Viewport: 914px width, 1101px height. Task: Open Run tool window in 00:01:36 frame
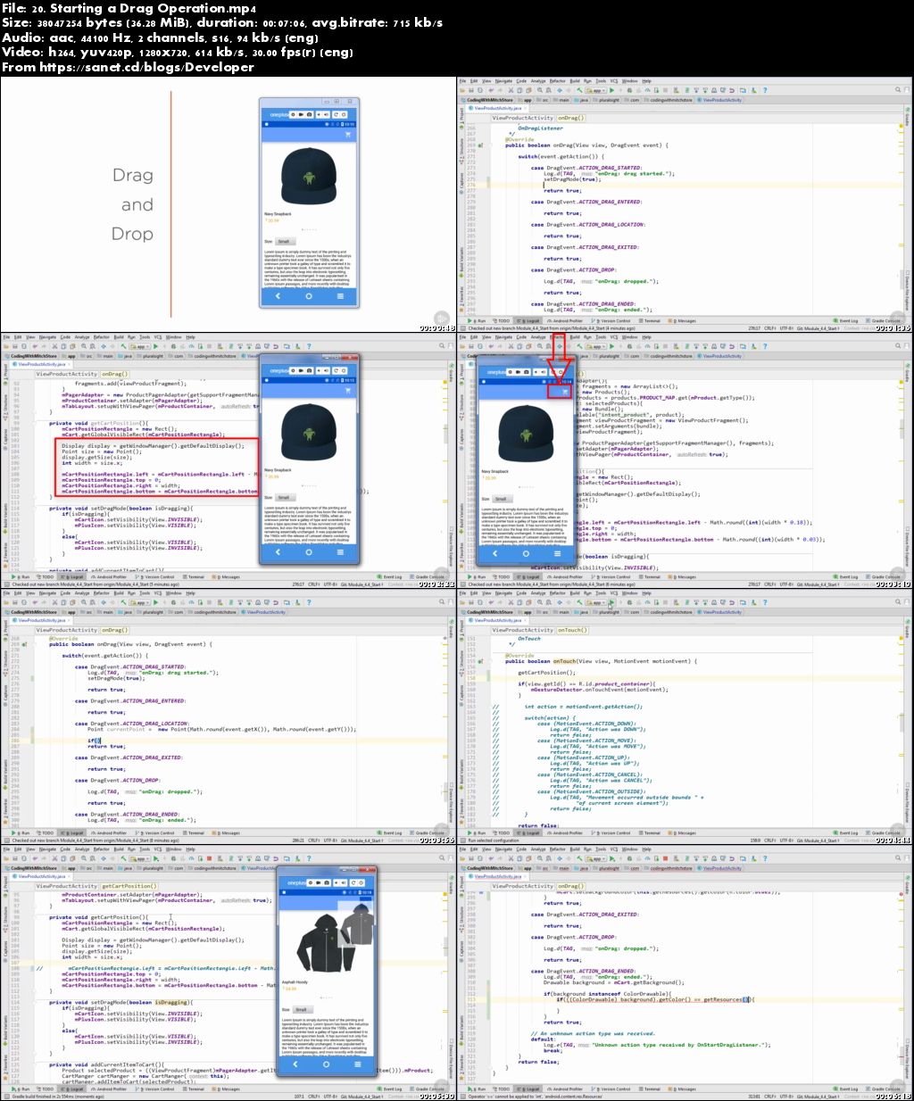click(x=476, y=320)
